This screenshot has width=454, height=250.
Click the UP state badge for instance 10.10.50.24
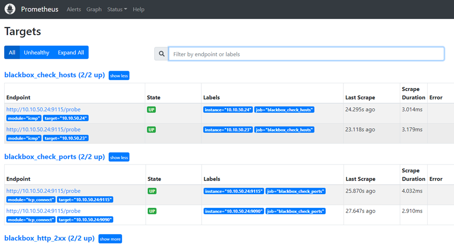coord(151,110)
